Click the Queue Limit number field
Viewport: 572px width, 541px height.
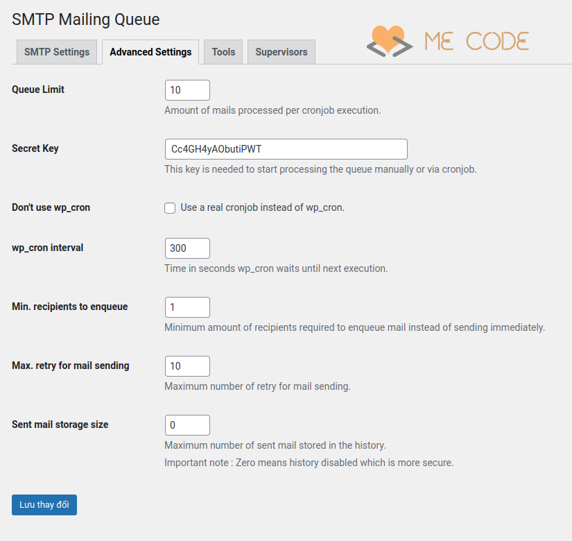coord(187,90)
